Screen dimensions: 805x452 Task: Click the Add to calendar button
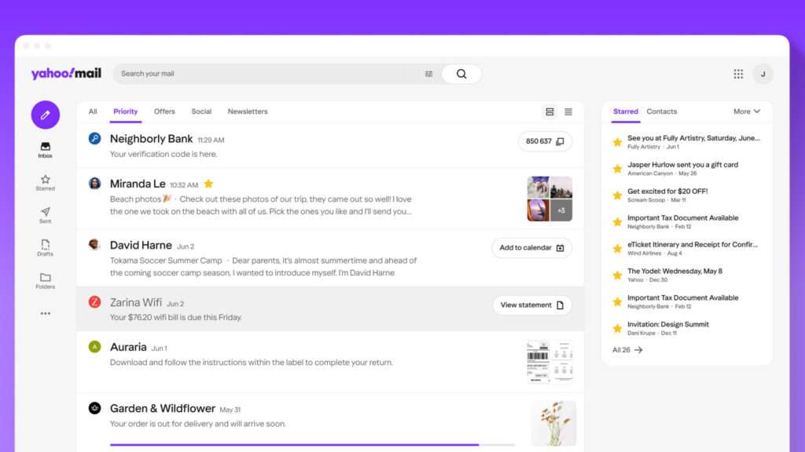(531, 247)
